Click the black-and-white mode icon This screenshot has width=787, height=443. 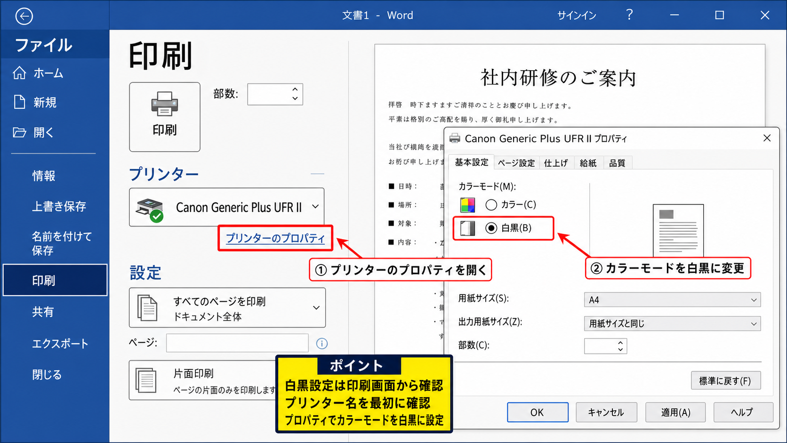tap(467, 228)
